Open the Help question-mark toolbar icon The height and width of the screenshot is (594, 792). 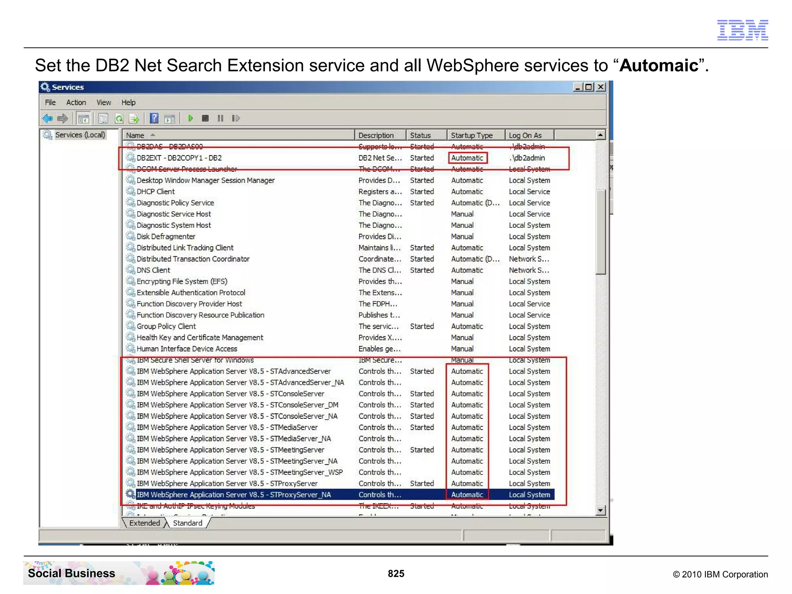tap(154, 118)
